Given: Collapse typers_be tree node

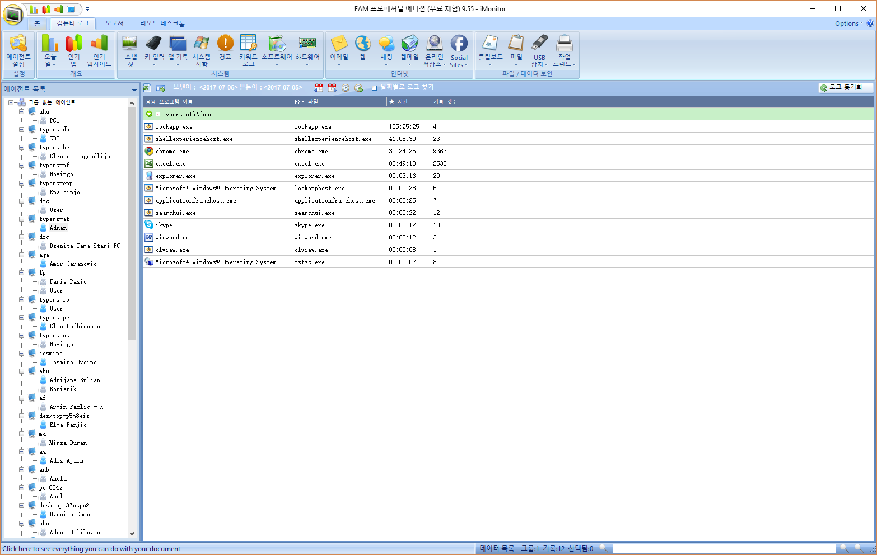Looking at the screenshot, I should (x=22, y=147).
